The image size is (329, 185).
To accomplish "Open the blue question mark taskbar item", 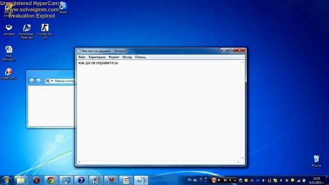I will pos(81,180).
